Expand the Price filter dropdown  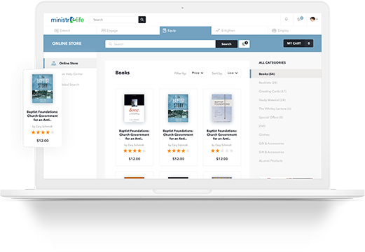198,73
